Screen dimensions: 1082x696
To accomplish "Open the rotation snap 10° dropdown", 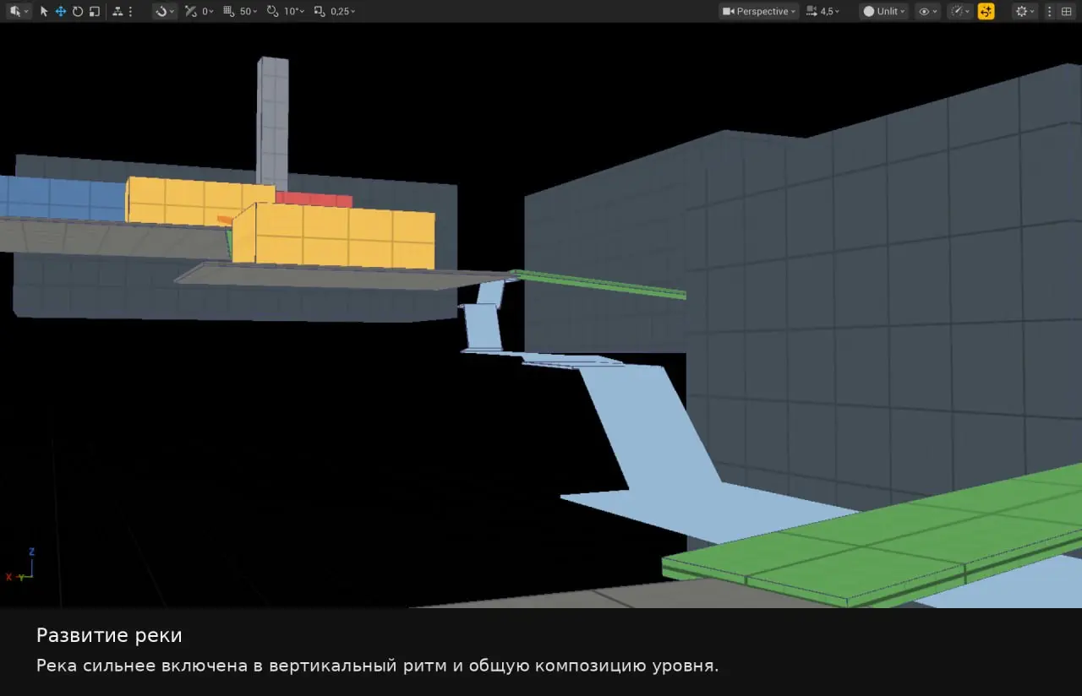I will (293, 11).
